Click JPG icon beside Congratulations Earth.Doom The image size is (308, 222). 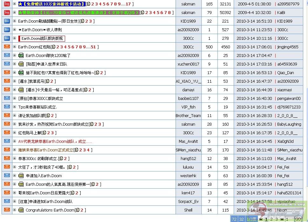21,210
